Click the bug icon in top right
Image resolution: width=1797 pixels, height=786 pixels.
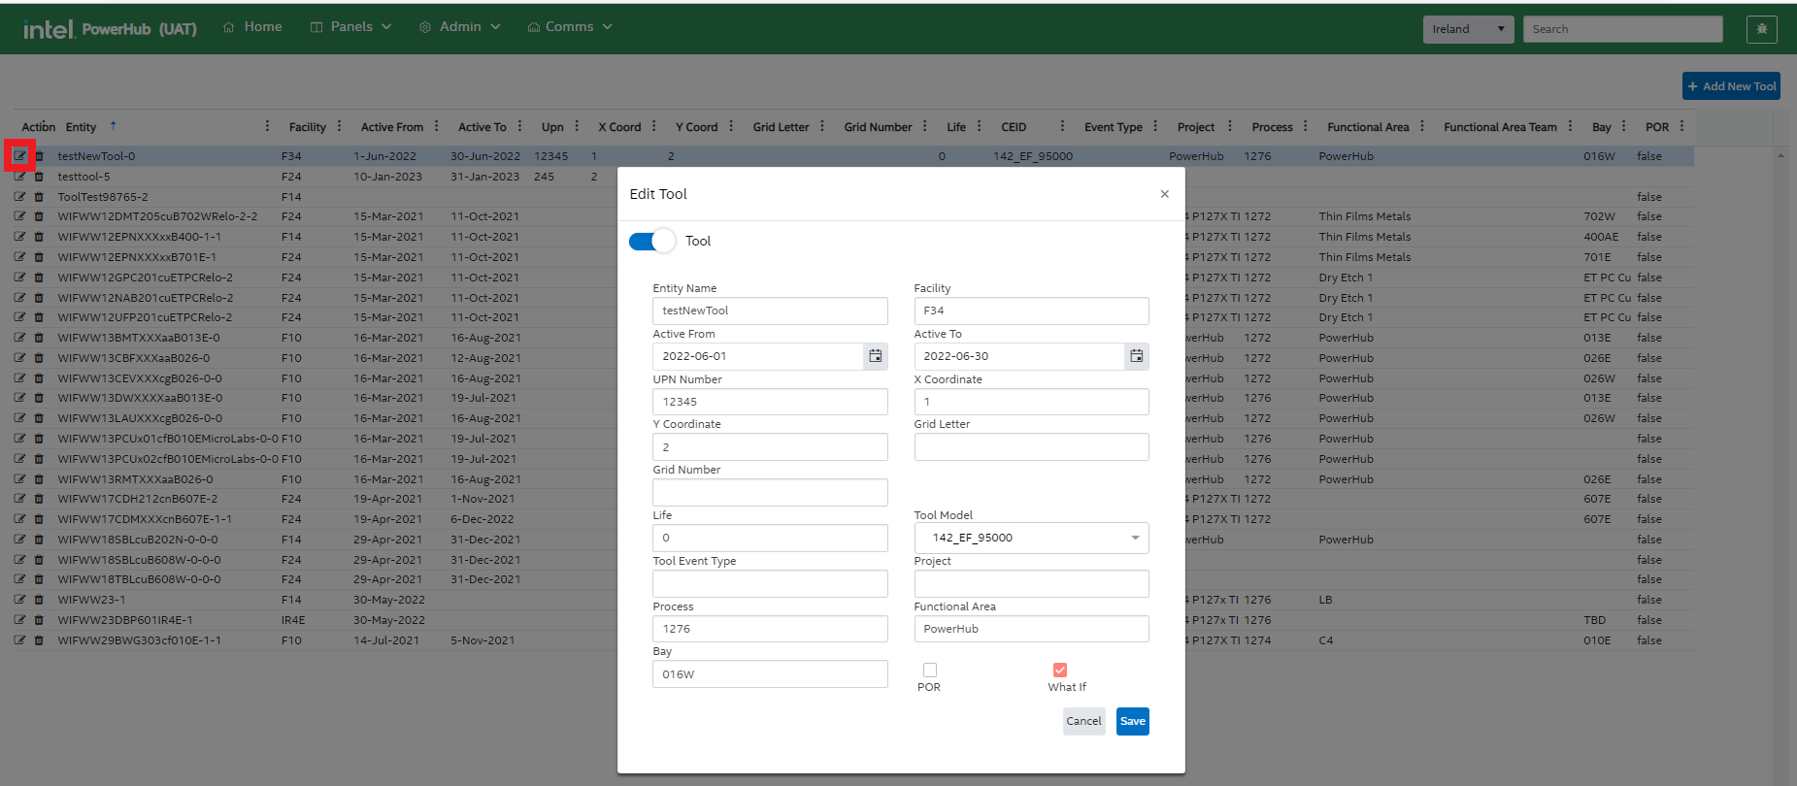click(1761, 29)
